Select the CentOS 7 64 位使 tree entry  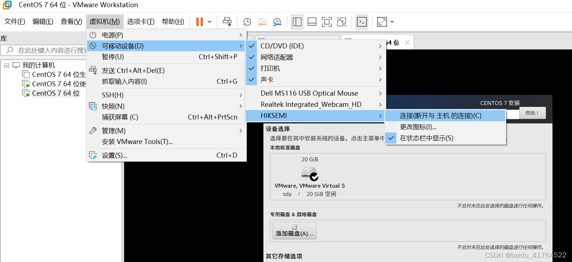59,84
